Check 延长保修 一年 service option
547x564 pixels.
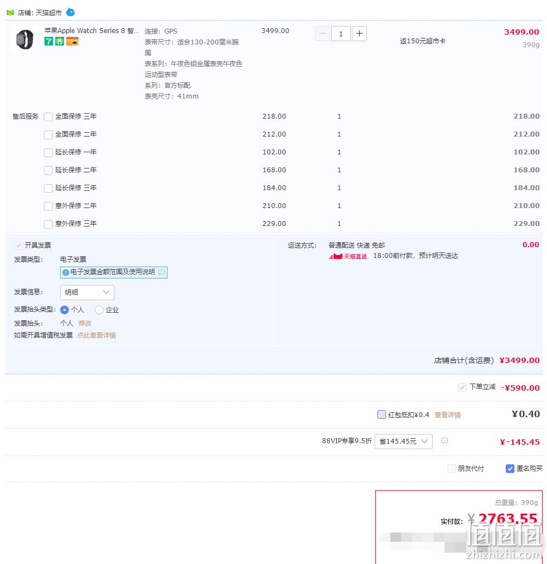click(x=48, y=152)
